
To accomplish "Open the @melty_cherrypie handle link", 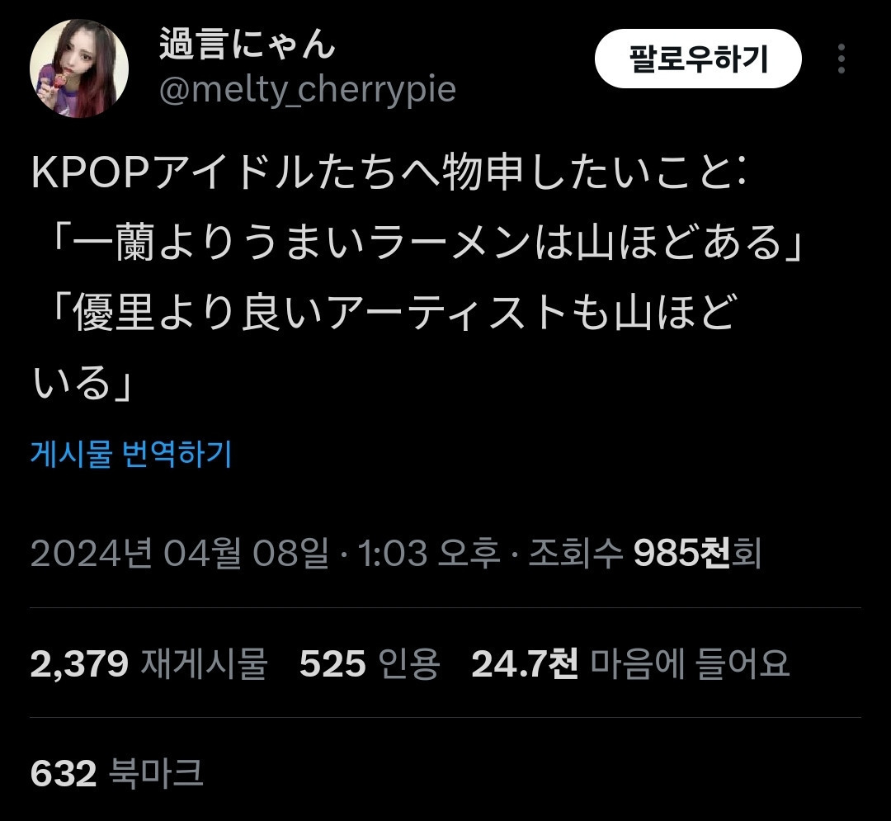I will (308, 89).
